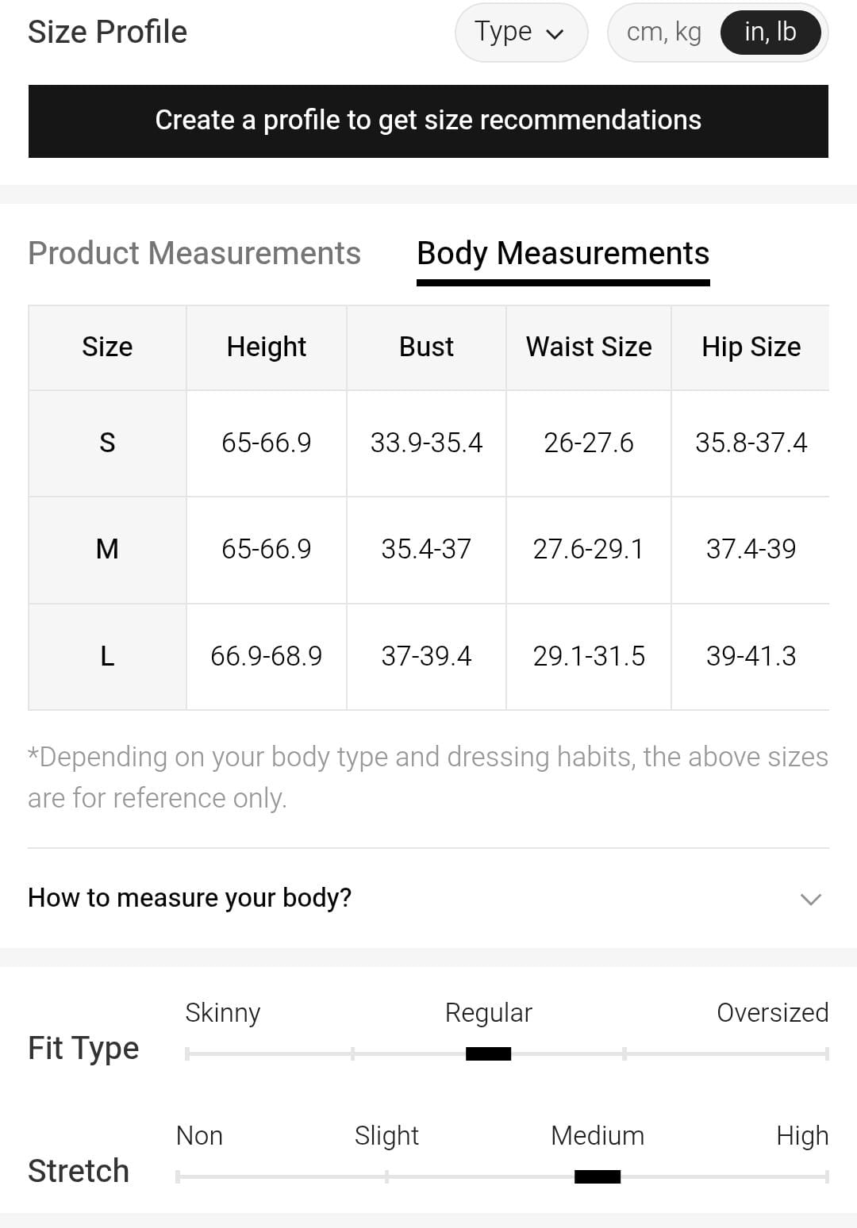Click the Height column header
The height and width of the screenshot is (1228, 857).
pyautogui.click(x=267, y=347)
